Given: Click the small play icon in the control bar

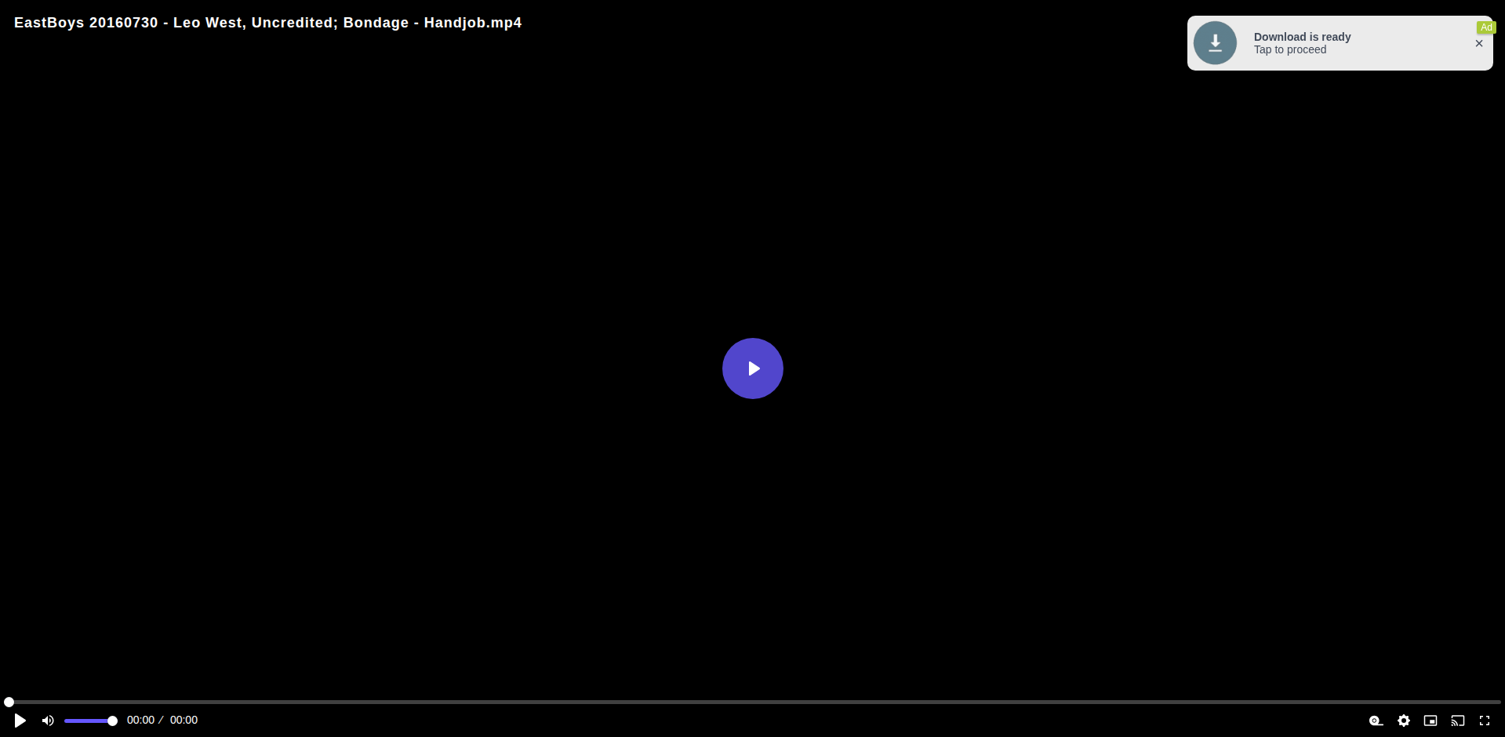Looking at the screenshot, I should click(20, 721).
